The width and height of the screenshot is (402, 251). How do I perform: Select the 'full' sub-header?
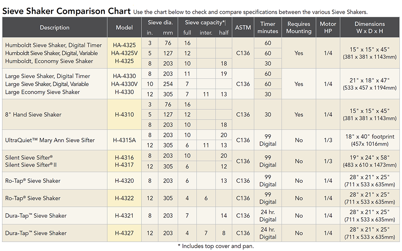(x=187, y=33)
